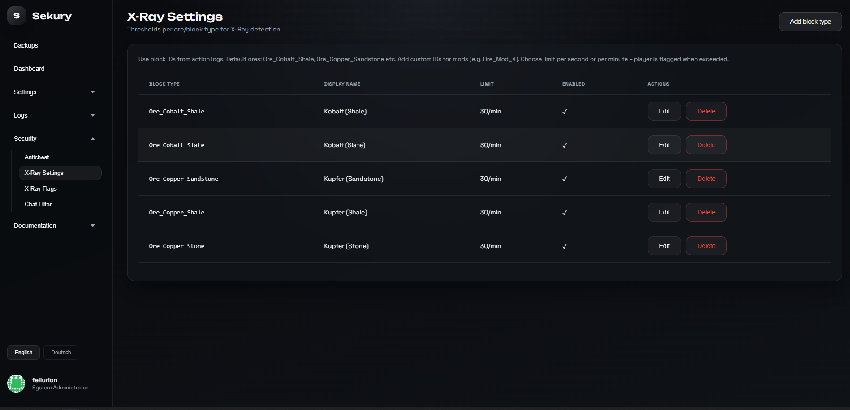The width and height of the screenshot is (850, 410).
Task: Expand the Documentation sidebar section
Action: [x=54, y=226]
